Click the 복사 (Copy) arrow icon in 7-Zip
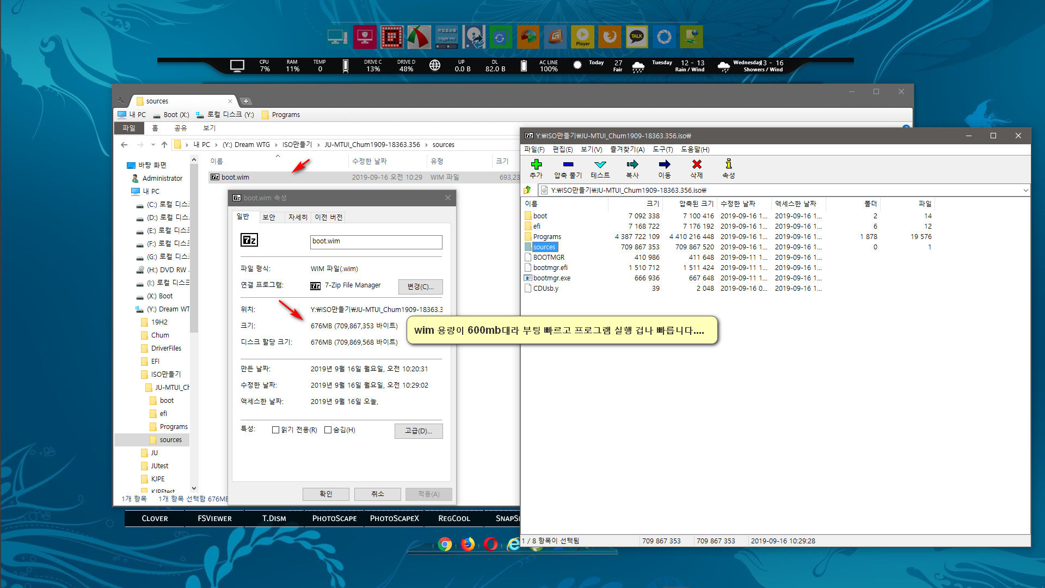 coord(632,164)
